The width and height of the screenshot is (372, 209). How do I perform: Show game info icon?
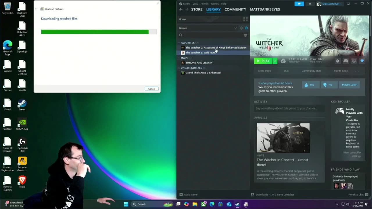pyautogui.click(x=354, y=61)
